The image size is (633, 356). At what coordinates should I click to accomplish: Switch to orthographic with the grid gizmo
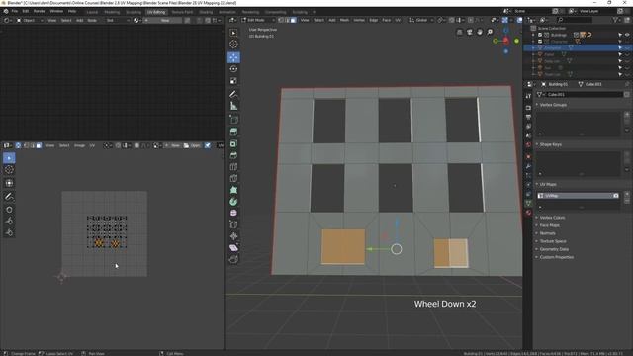click(x=459, y=32)
